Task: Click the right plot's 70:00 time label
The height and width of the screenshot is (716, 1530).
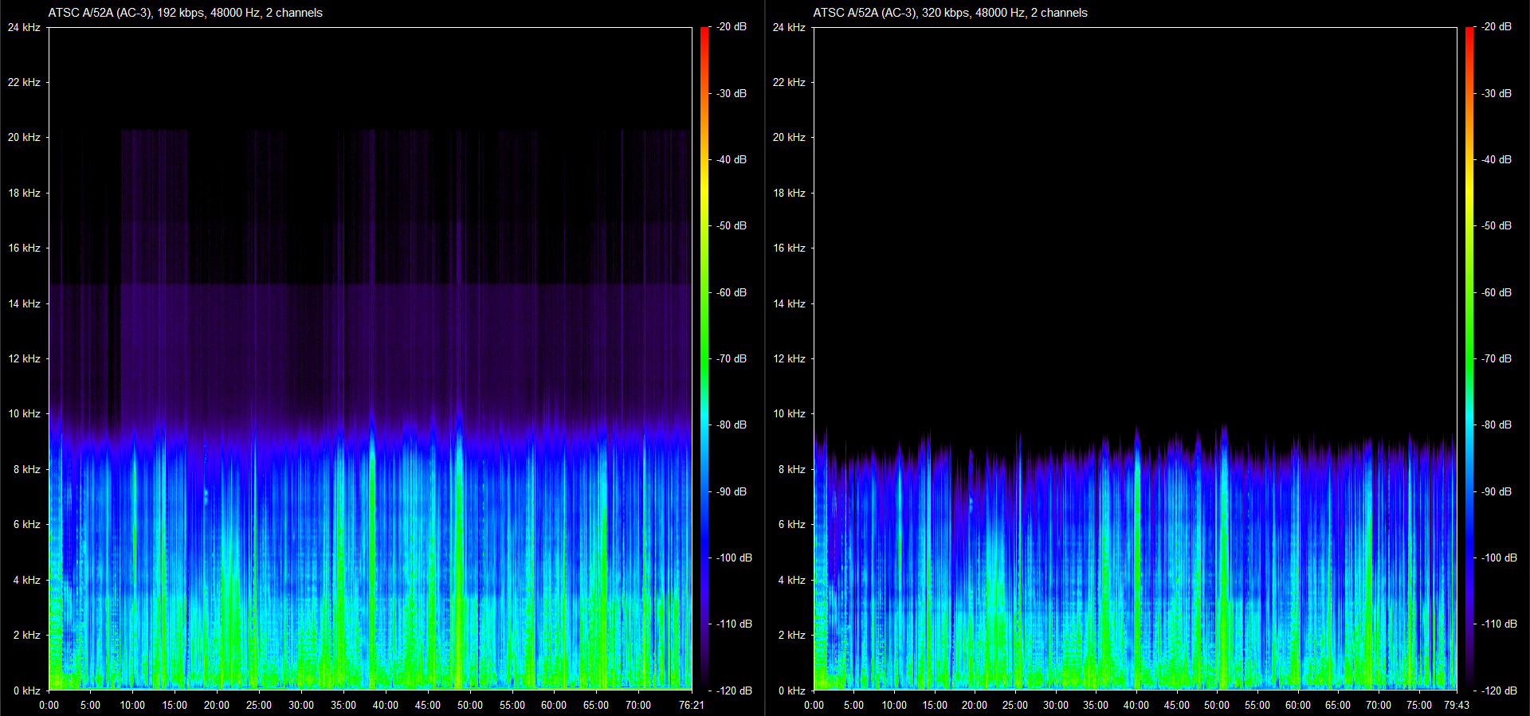Action: [1379, 705]
